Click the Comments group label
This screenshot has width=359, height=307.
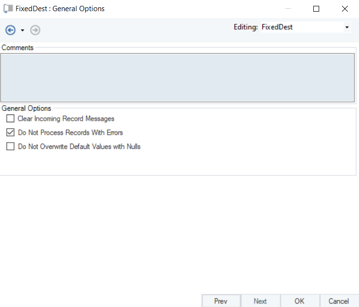(17, 48)
